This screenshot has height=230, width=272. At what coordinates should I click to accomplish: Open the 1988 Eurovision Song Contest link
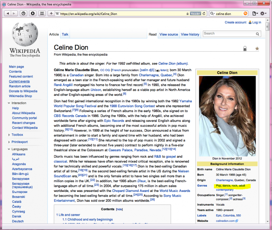[x=132, y=106]
